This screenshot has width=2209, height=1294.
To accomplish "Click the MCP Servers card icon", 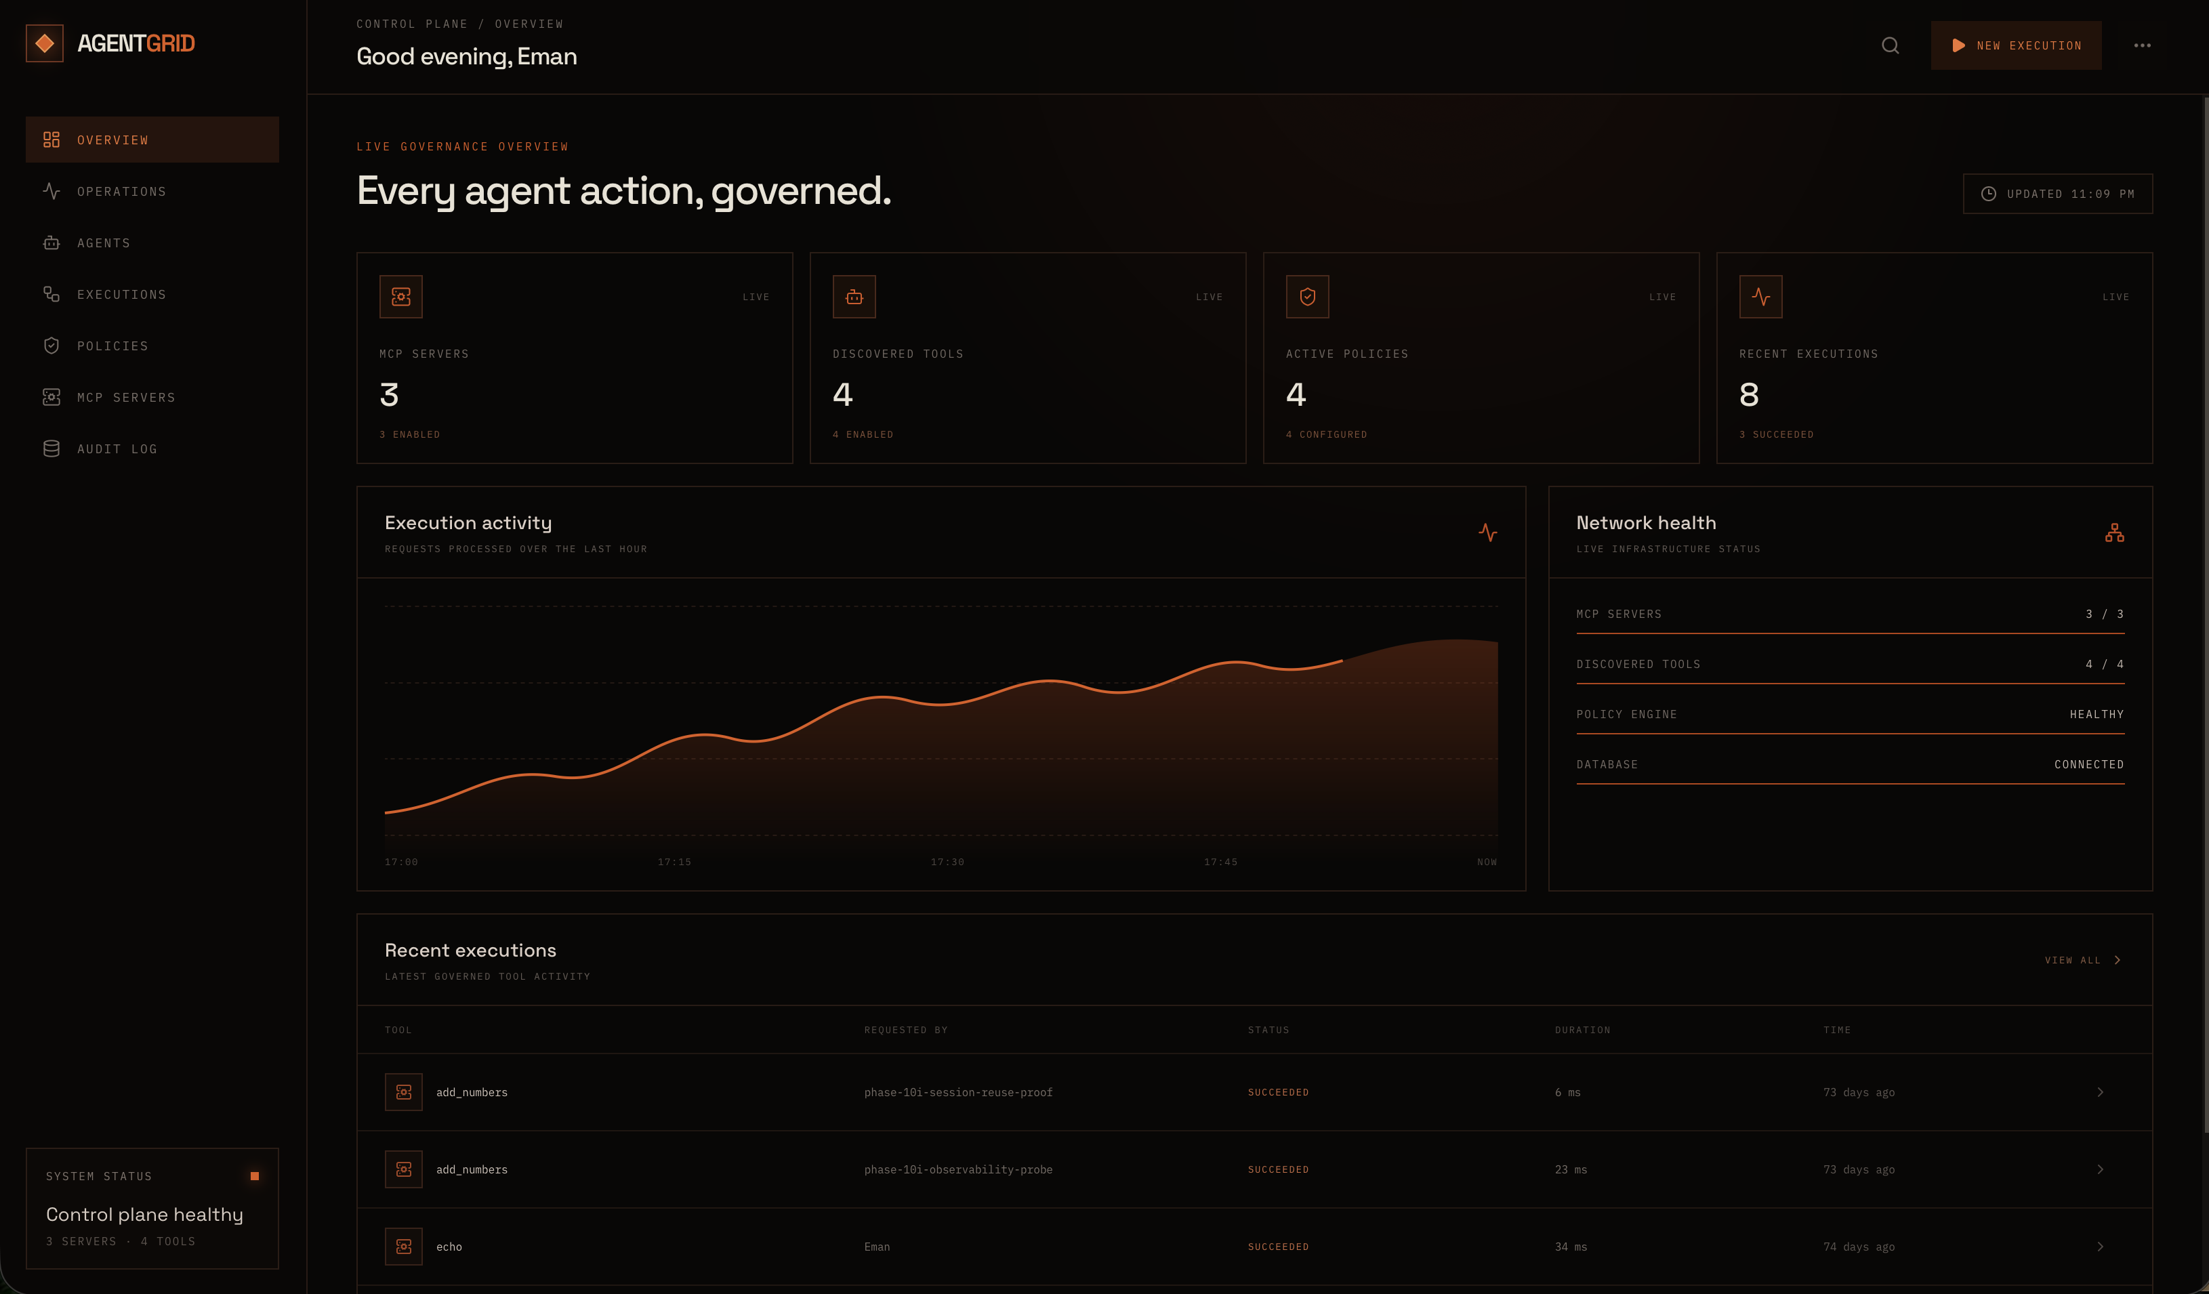I will (400, 296).
